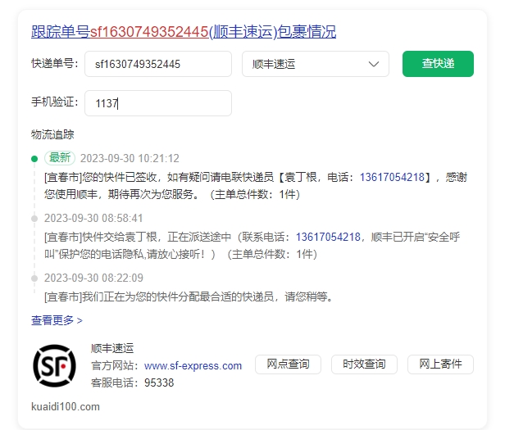Click the 网上寄件 online shipping button

[440, 364]
